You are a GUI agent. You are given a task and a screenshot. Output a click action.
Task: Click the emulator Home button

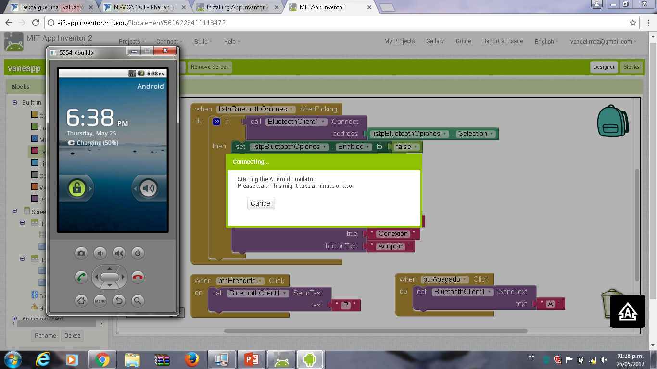click(81, 301)
